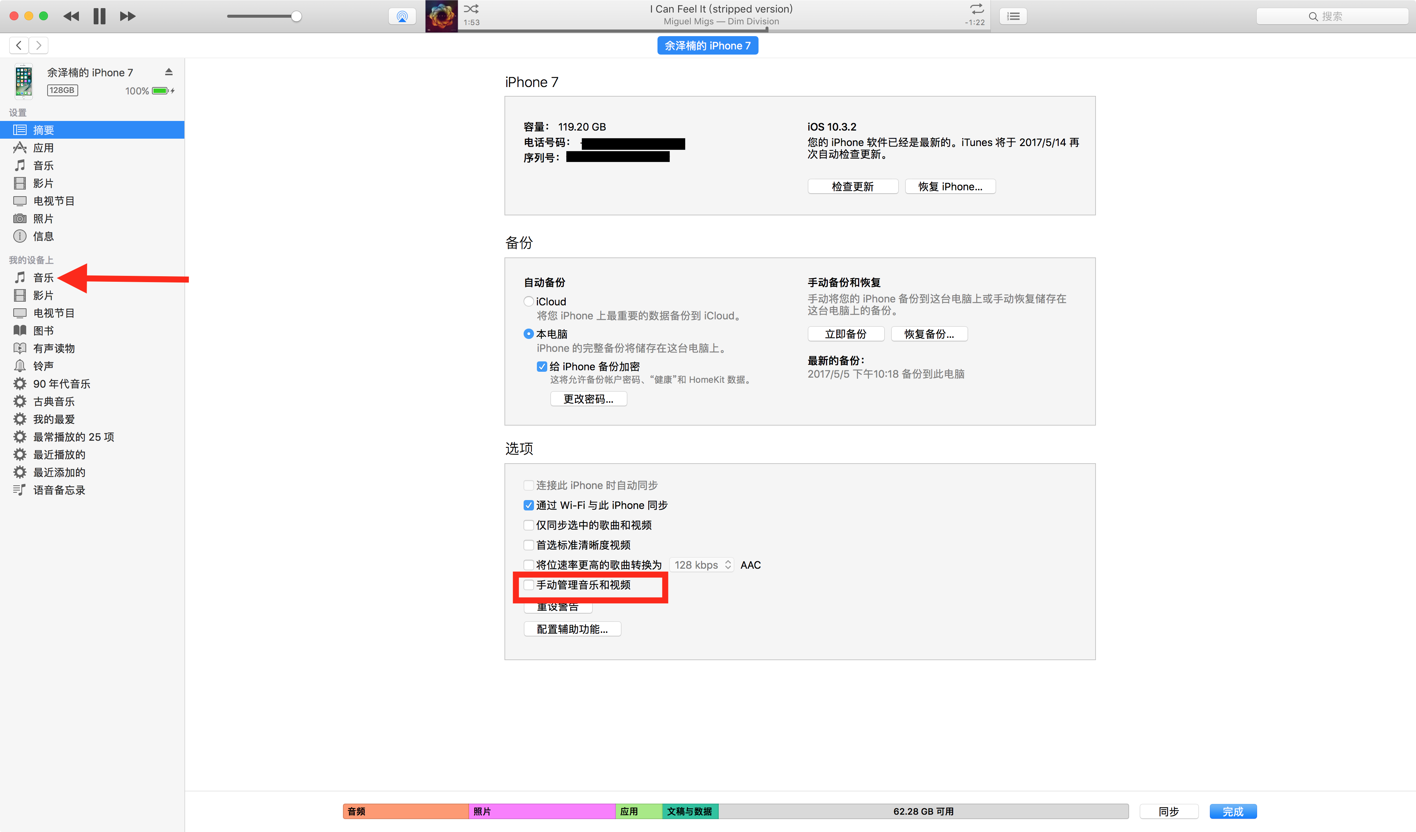Open the 应用 settings in sidebar
The height and width of the screenshot is (832, 1416).
(x=43, y=148)
